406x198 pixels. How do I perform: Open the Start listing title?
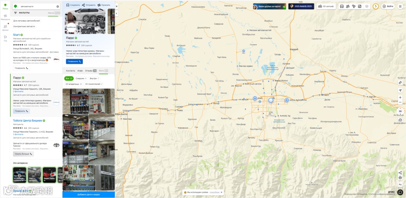[16, 34]
